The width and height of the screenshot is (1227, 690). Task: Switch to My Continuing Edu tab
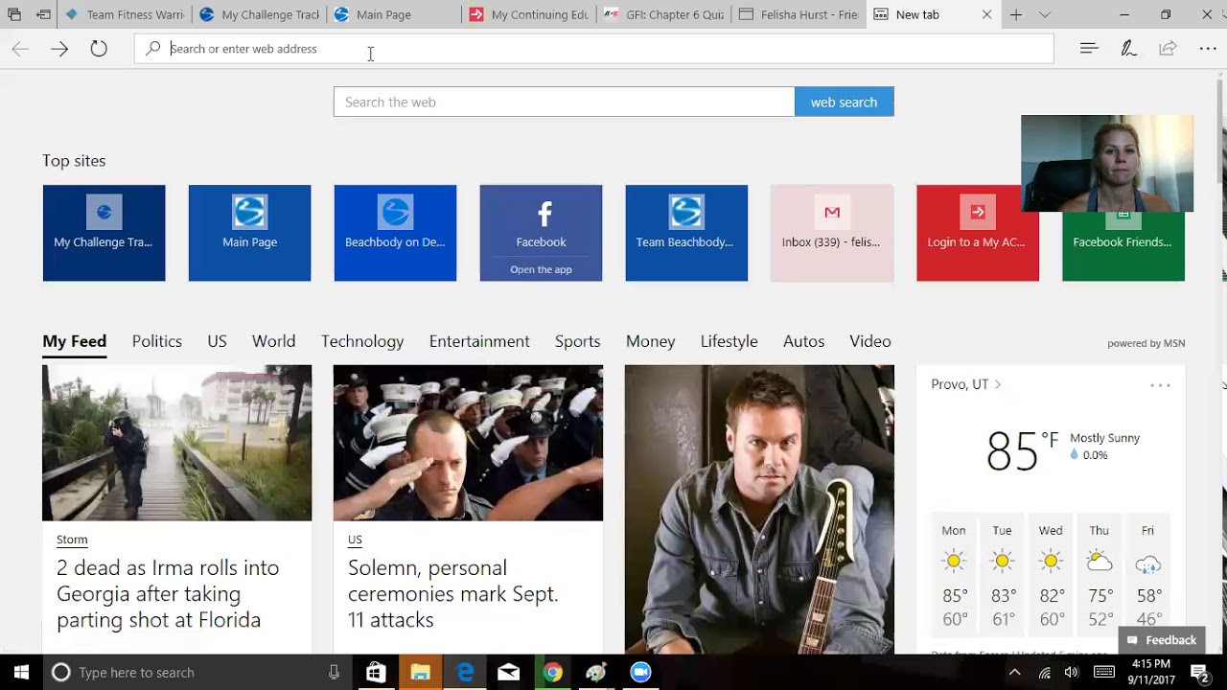click(529, 14)
